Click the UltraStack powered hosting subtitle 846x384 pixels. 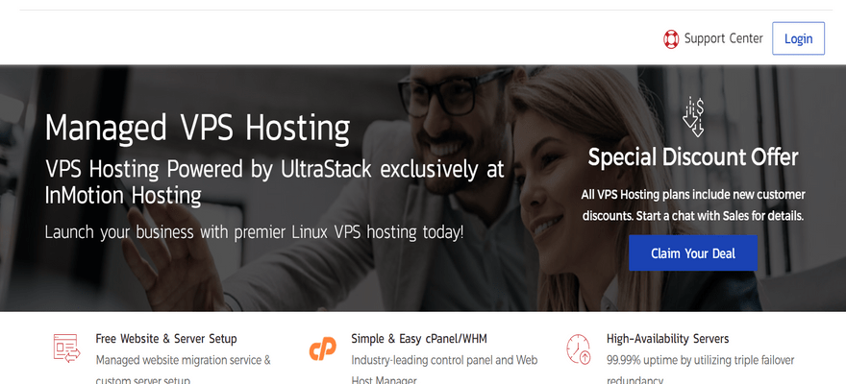coord(274,182)
